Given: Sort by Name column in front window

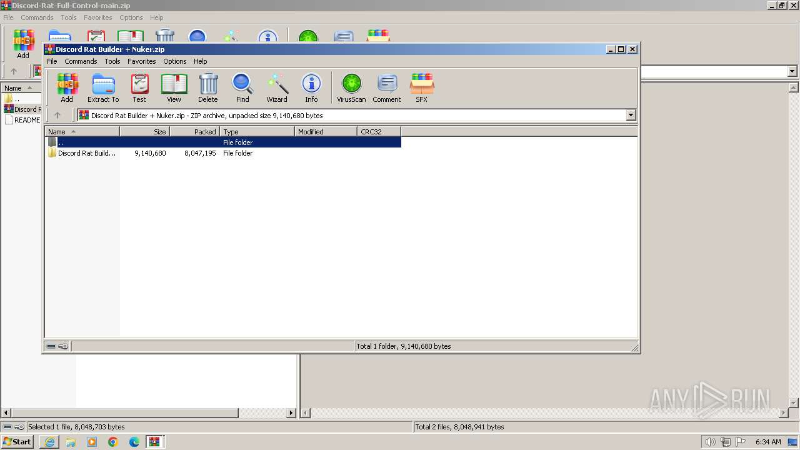Looking at the screenshot, I should (x=82, y=132).
